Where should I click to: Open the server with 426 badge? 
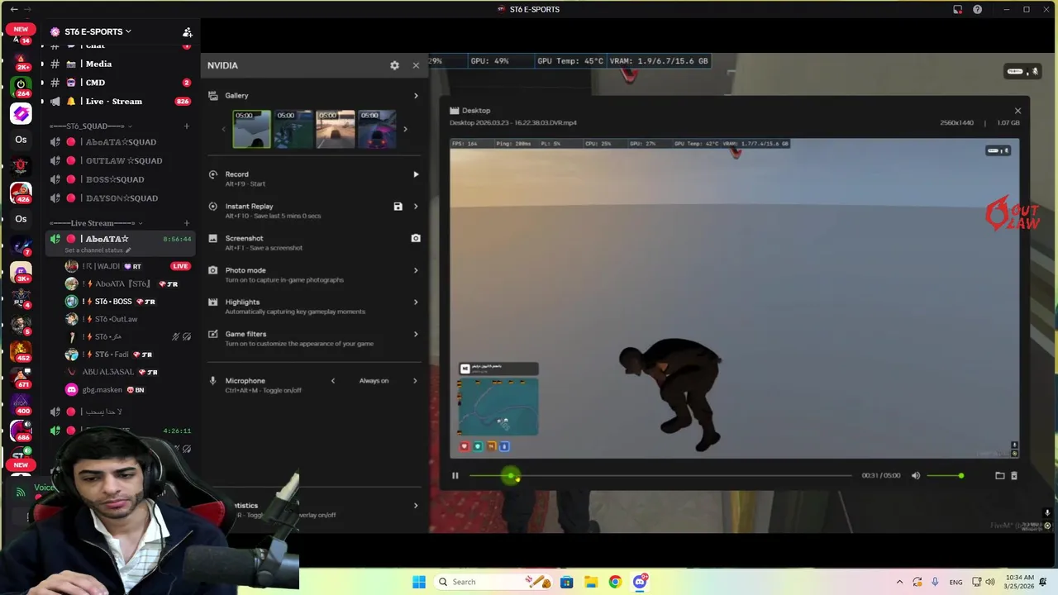tap(21, 193)
